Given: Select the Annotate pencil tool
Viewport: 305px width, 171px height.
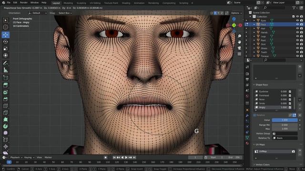Looking at the screenshot, I should (x=5, y=63).
